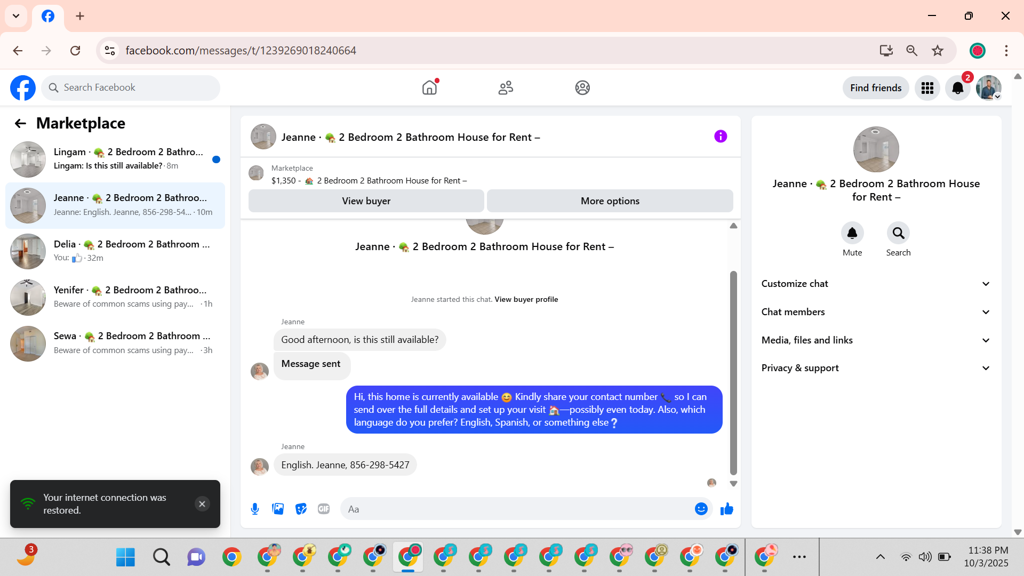Click the Search Facebook field

click(x=131, y=87)
